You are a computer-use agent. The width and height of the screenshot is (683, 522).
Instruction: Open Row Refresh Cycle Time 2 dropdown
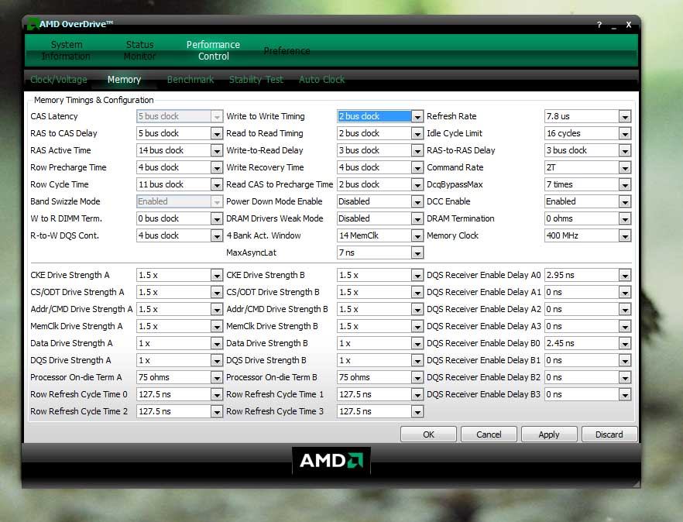click(217, 411)
